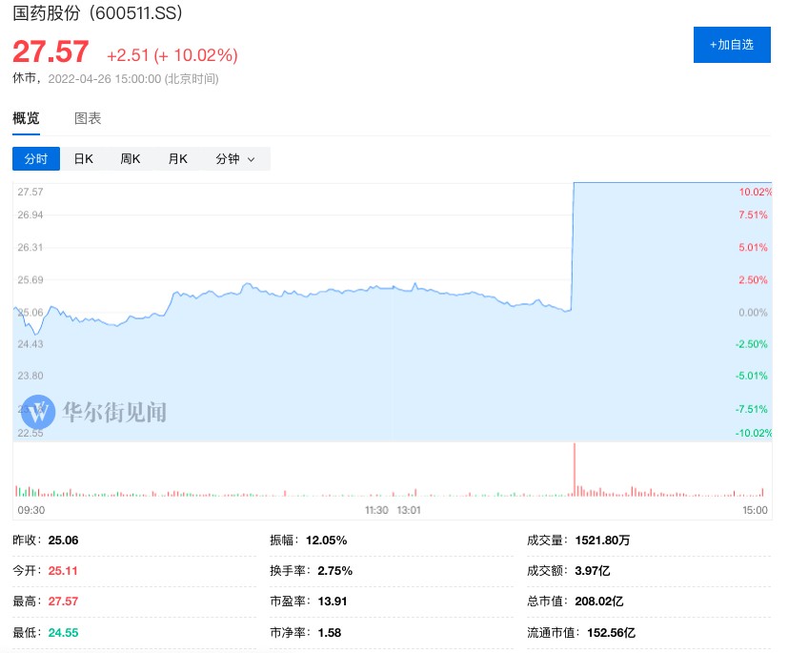
Task: Click the 26.31 price axis label
Action: [x=30, y=247]
